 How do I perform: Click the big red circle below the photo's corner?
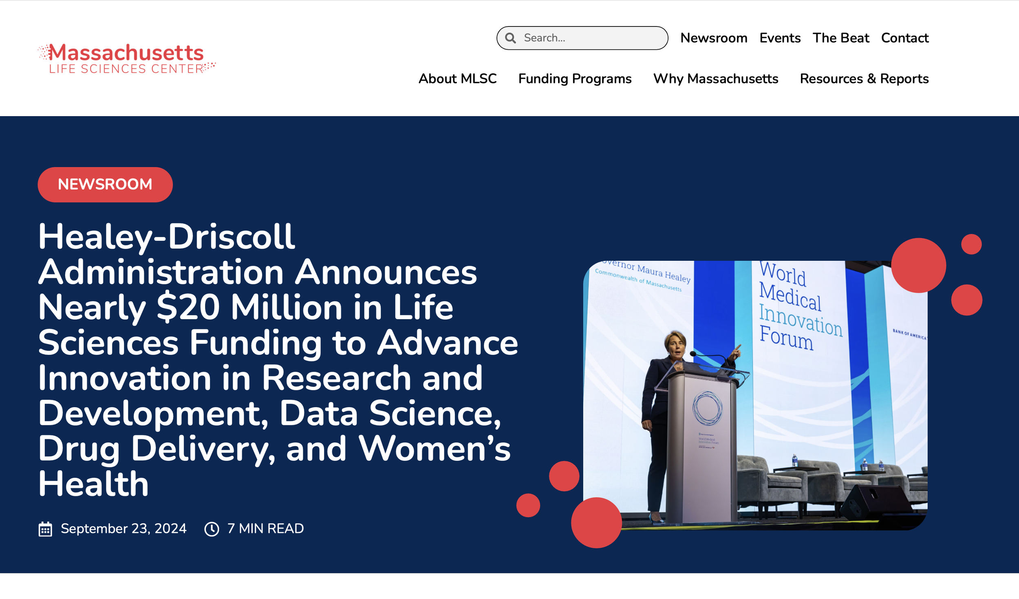596,522
